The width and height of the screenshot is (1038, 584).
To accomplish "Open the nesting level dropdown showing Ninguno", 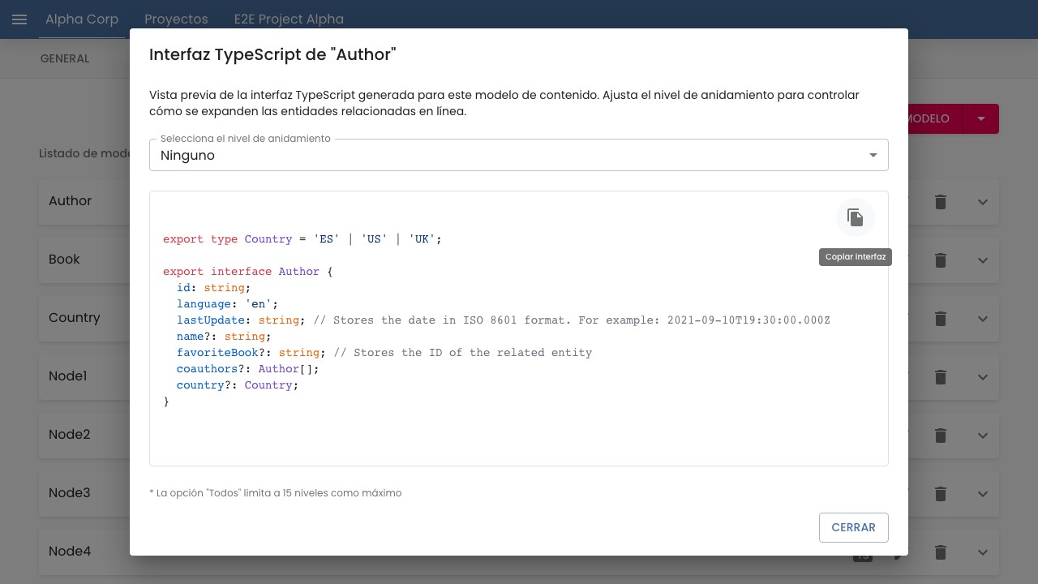I will point(519,155).
